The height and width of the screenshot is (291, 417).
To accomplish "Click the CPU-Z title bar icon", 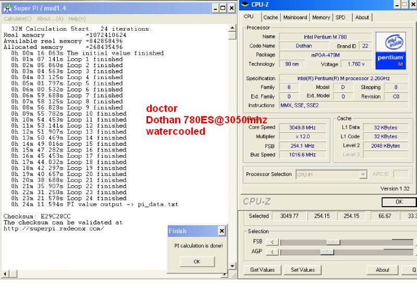I will point(245,5).
